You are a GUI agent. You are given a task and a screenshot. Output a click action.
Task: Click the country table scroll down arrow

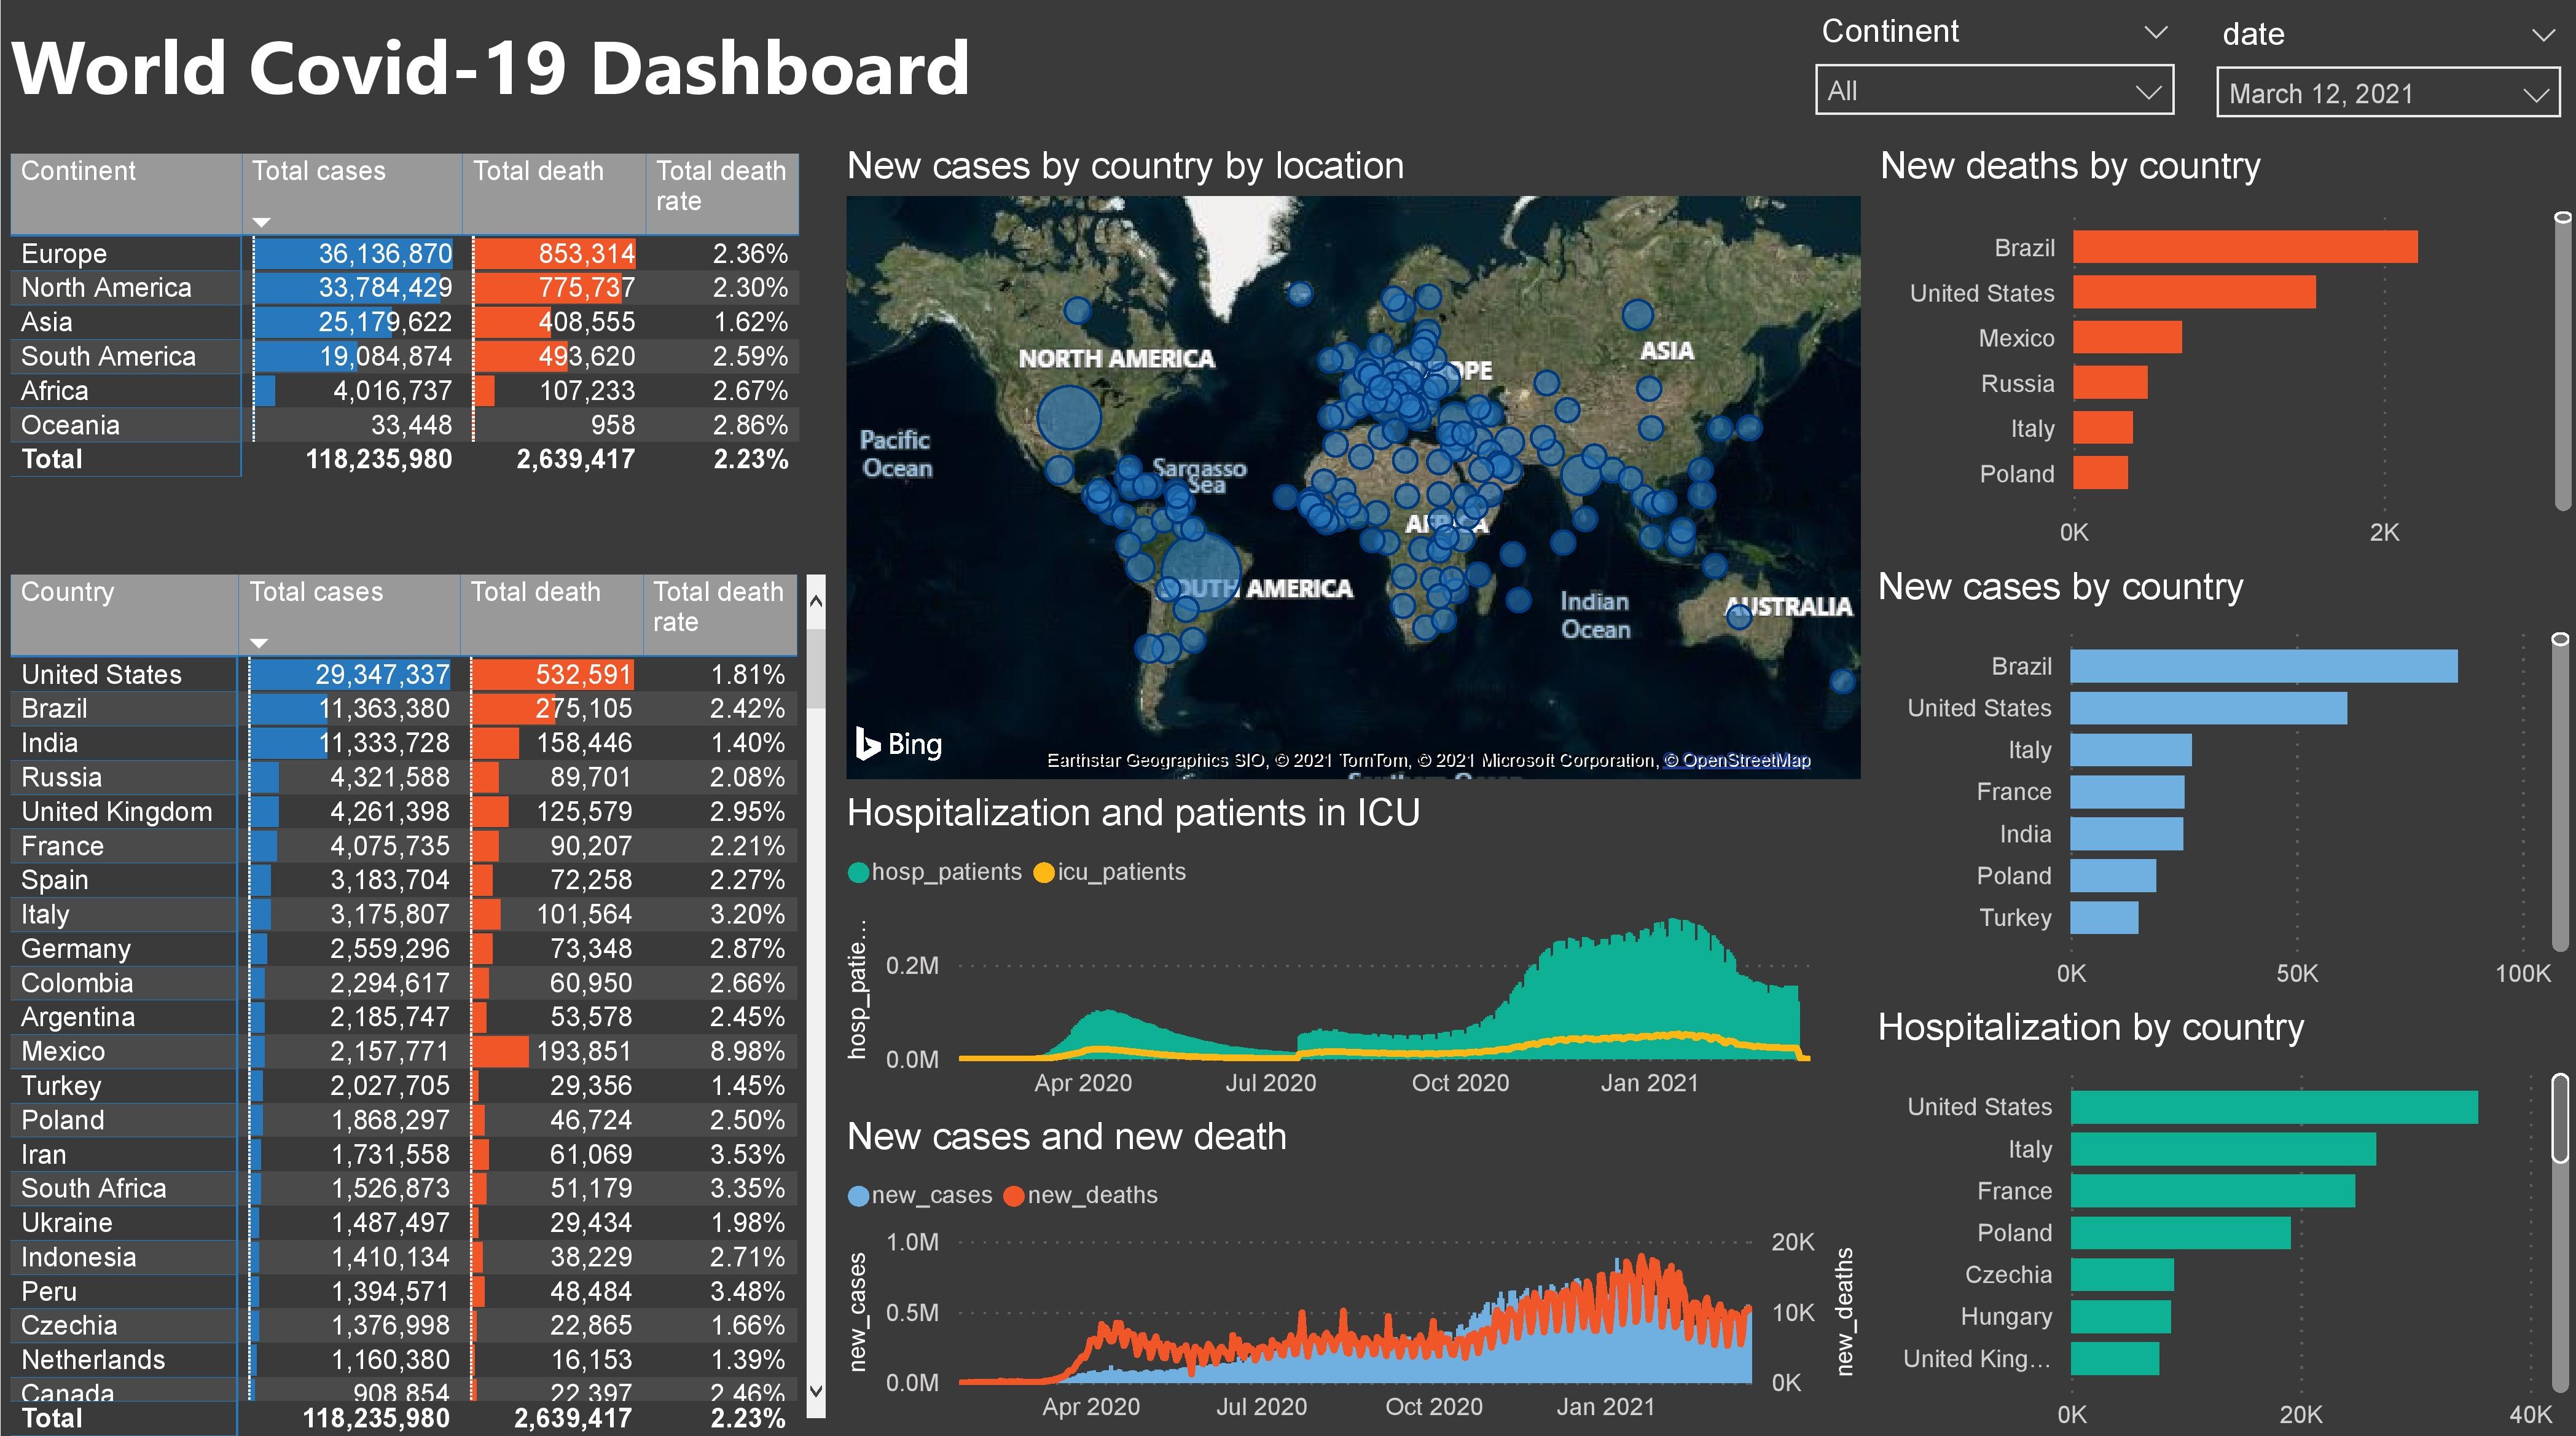(816, 1390)
